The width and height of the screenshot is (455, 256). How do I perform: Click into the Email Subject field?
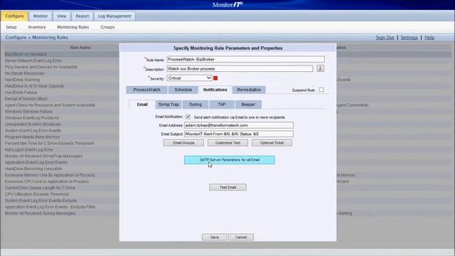click(239, 134)
